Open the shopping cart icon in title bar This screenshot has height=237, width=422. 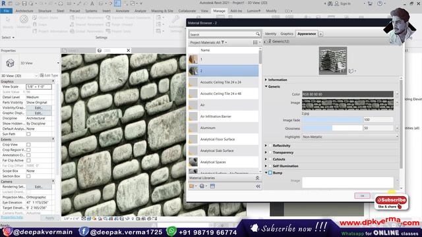pyautogui.click(x=370, y=3)
